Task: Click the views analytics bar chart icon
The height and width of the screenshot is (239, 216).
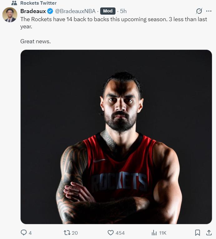Action: (x=154, y=233)
